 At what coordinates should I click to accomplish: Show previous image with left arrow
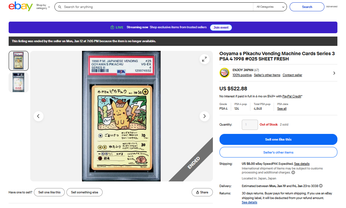click(x=39, y=116)
